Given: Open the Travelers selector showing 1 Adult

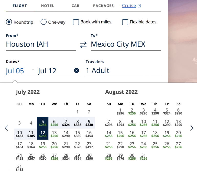Looking at the screenshot, I should (123, 71).
